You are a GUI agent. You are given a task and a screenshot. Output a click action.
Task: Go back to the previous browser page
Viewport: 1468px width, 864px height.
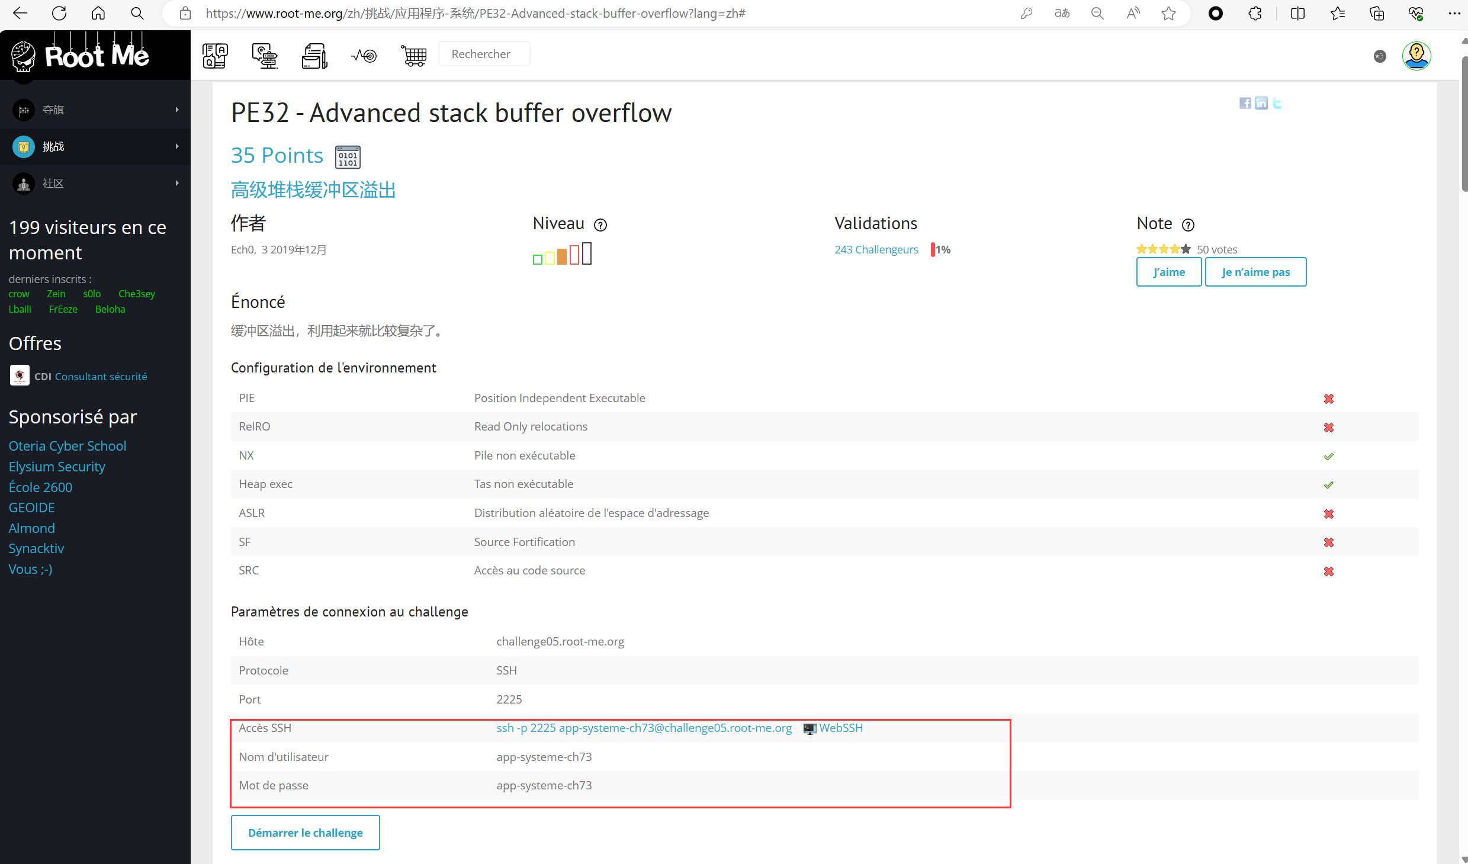tap(20, 13)
